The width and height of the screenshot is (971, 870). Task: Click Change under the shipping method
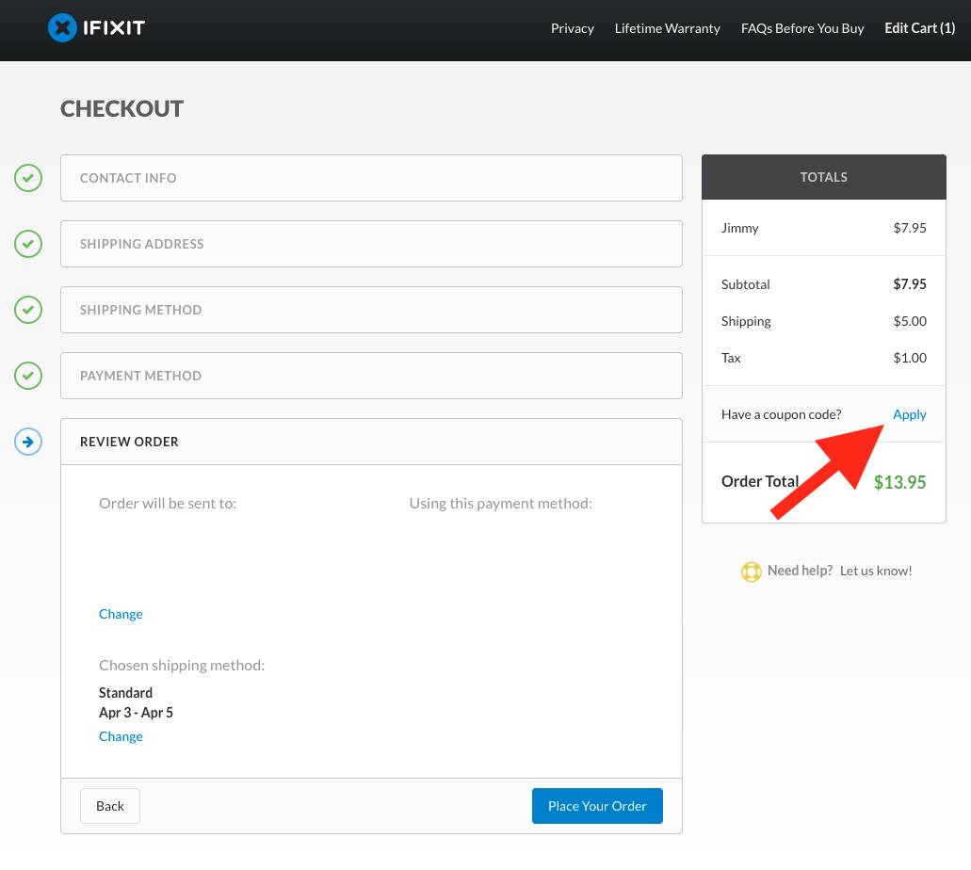pos(121,735)
